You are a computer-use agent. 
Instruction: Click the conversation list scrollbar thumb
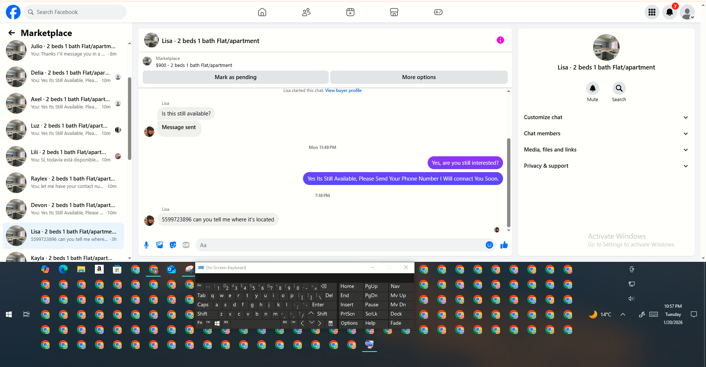point(129,118)
